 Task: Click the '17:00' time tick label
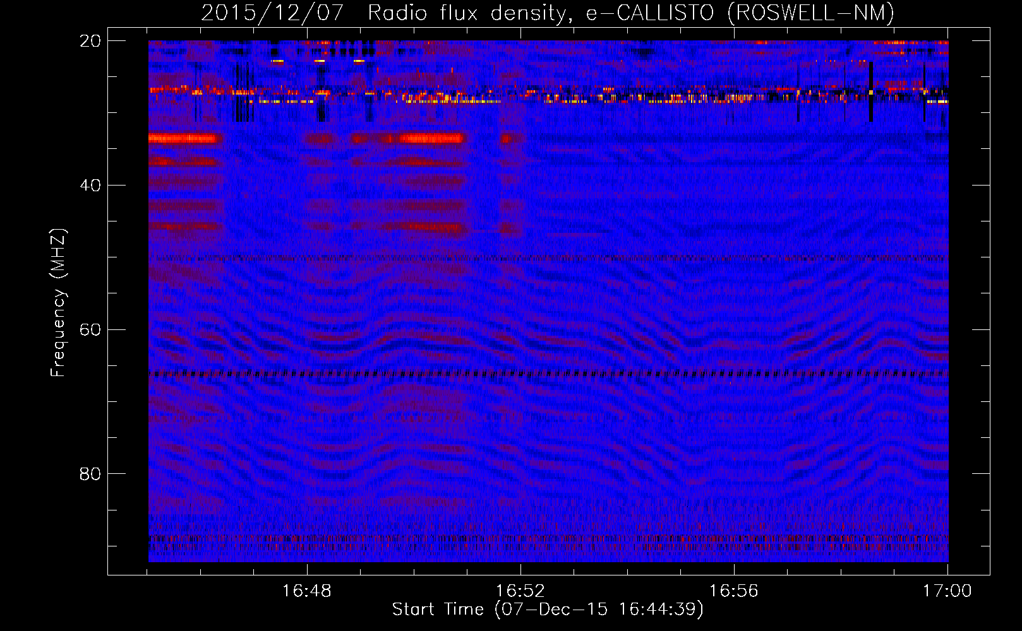(x=947, y=591)
